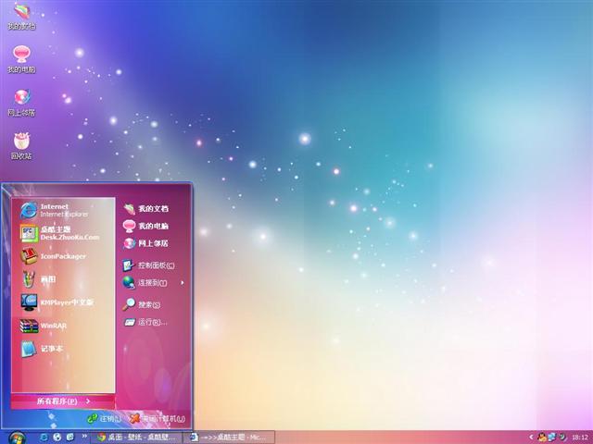
Task: Click the Windows Start orb button
Action: (x=17, y=438)
